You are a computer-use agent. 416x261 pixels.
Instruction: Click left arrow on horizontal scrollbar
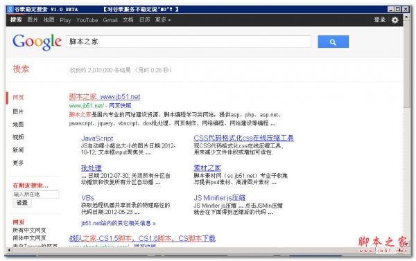click(x=9, y=250)
